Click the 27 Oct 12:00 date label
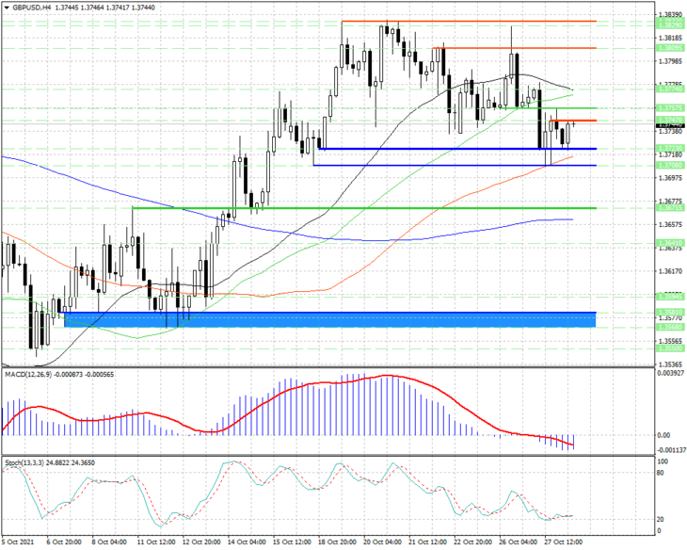The width and height of the screenshot is (687, 550). point(563,542)
